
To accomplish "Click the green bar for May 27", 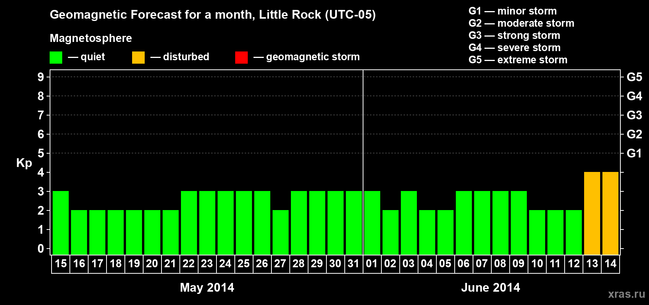I will tap(281, 232).
